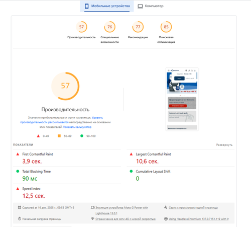Click the orange square 50–89 legend icon
The width and height of the screenshot is (251, 227).
[x=59, y=136]
